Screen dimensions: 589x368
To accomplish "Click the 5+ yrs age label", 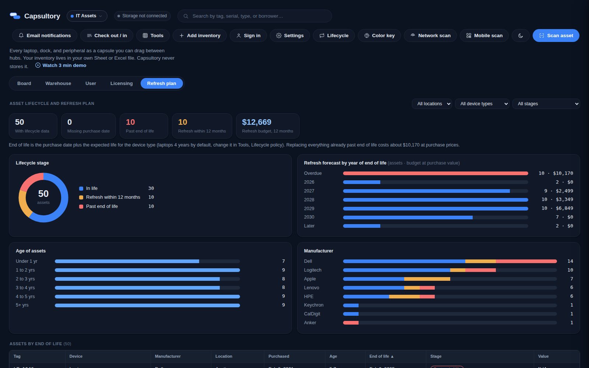I will click(x=22, y=305).
